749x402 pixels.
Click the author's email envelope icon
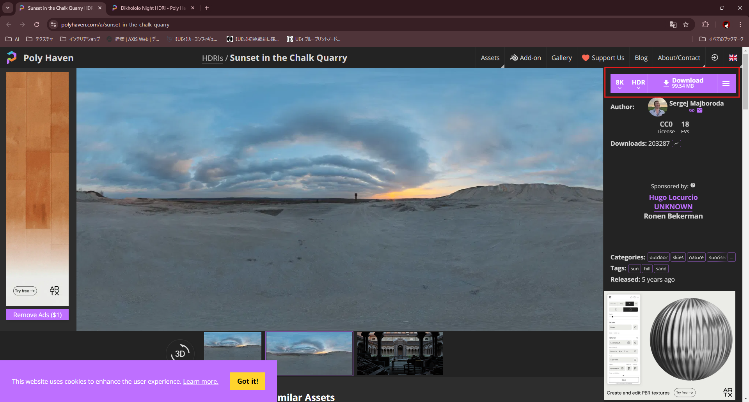click(x=699, y=111)
